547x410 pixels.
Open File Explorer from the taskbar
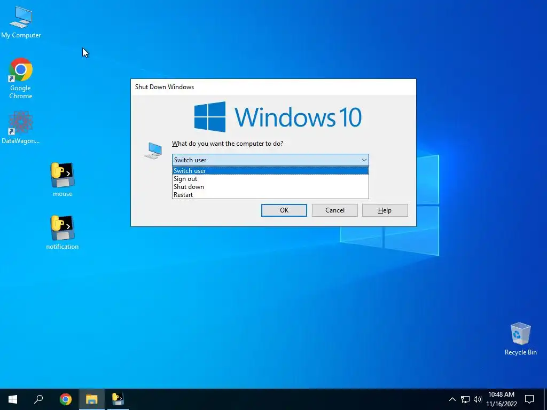[92, 399]
